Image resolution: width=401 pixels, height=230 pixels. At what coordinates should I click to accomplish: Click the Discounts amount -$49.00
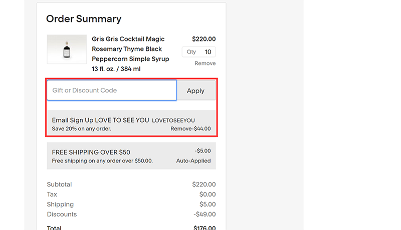[x=205, y=214]
